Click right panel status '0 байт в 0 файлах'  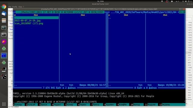coord(145,88)
